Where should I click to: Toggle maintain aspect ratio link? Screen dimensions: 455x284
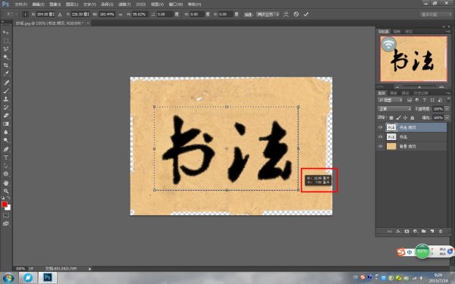(121, 14)
